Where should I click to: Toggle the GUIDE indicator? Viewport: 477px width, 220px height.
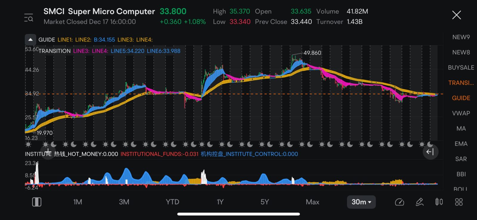point(461,98)
